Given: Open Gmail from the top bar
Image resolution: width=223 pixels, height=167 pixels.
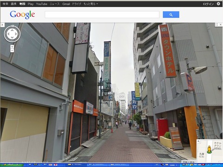Looking at the screenshot, I should (66, 4).
